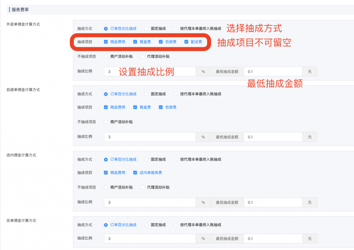Click the 外卖单 最低抽成金额 input field
Screen dimensions: 354x250
[x=273, y=71]
